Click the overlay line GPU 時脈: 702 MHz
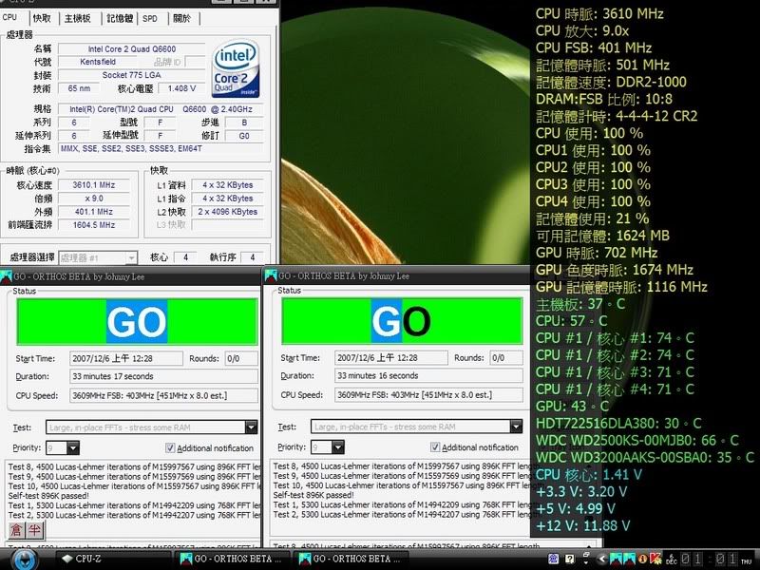This screenshot has height=570, width=760. [597, 253]
